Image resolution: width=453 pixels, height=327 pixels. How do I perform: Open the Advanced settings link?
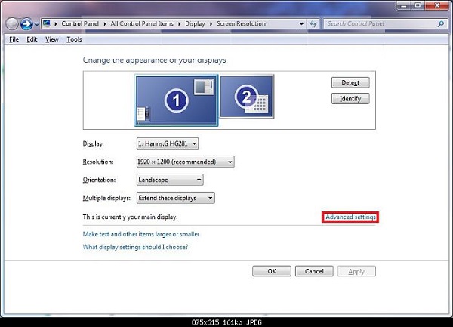(x=350, y=217)
